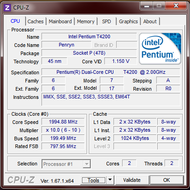
Task: Open the Graphics tab
Action: click(x=128, y=21)
